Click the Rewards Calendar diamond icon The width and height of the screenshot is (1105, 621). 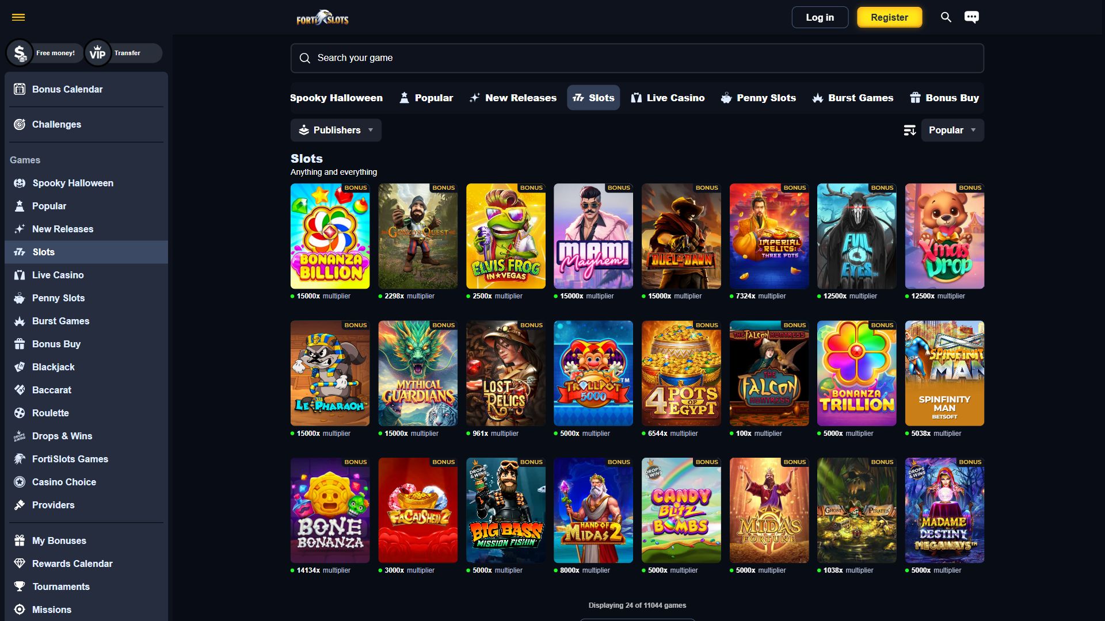20,563
